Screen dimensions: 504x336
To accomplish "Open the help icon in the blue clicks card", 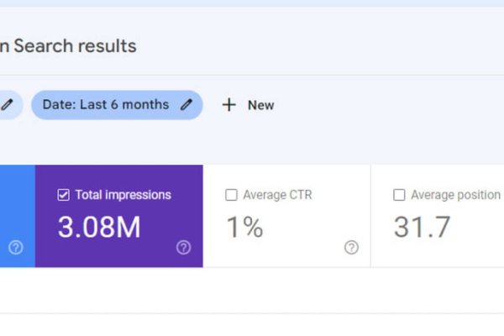I will point(15,247).
